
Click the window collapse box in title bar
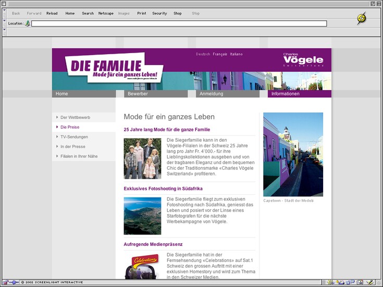[379, 4]
